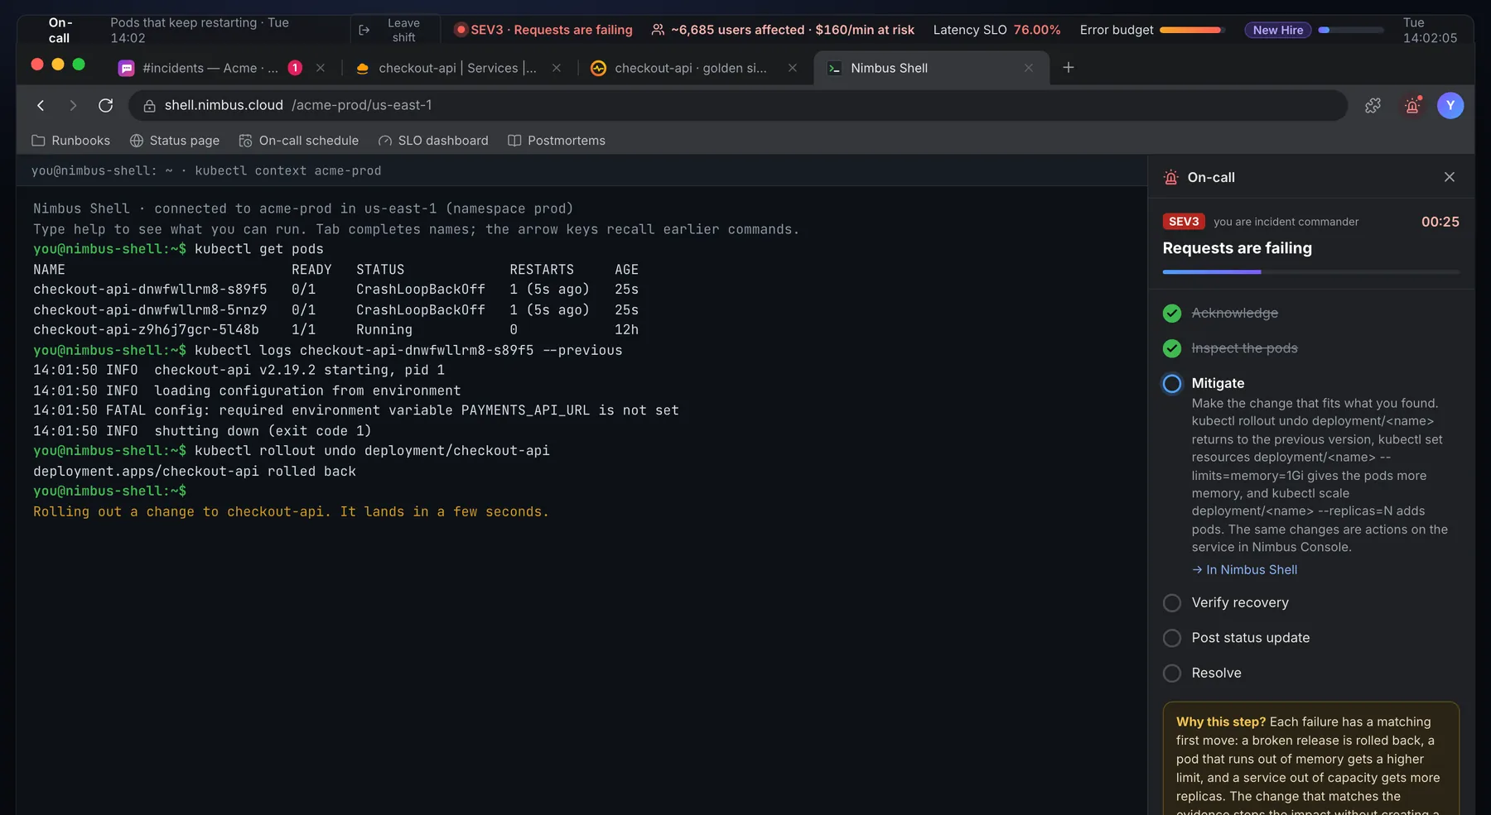Click the Error budget bar
Viewport: 1491px width, 815px height.
pos(1193,30)
